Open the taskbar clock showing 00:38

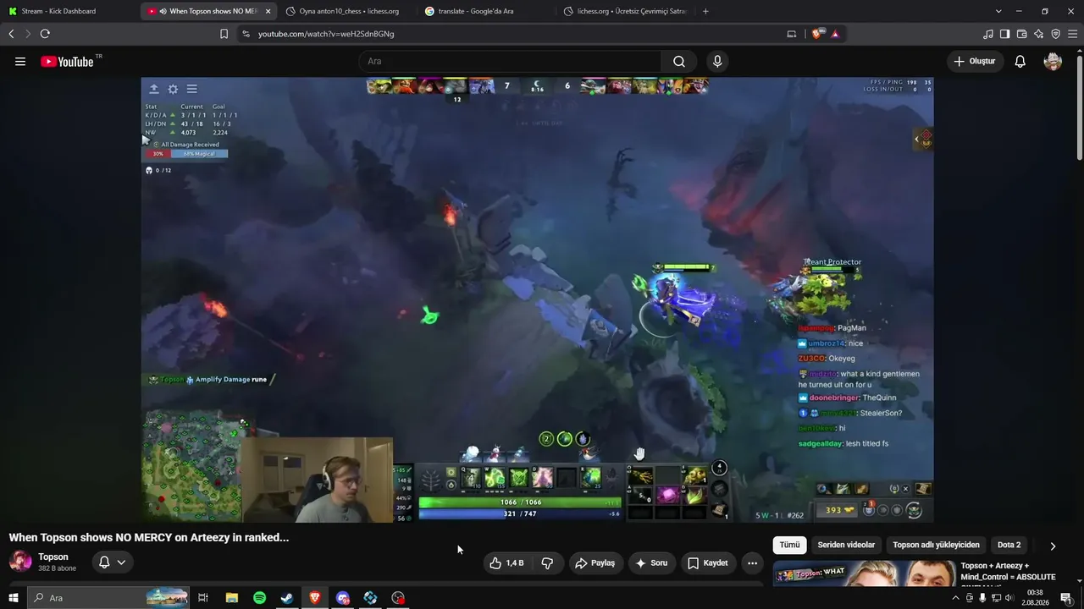(1035, 598)
